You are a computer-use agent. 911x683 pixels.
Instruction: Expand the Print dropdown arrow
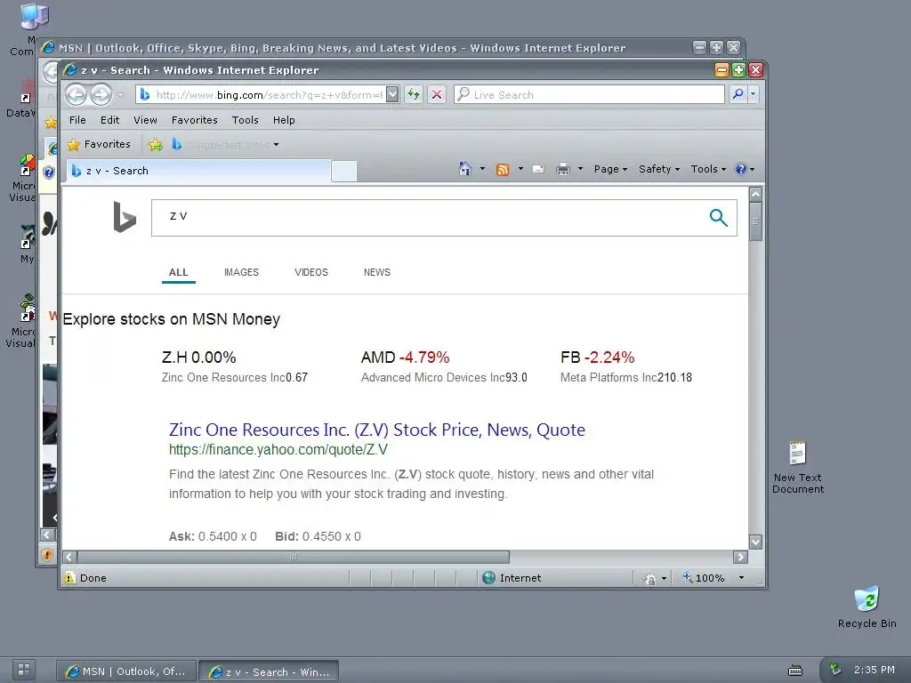[x=580, y=169]
